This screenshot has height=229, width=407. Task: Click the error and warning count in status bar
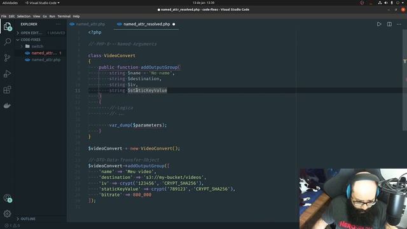[12, 226]
